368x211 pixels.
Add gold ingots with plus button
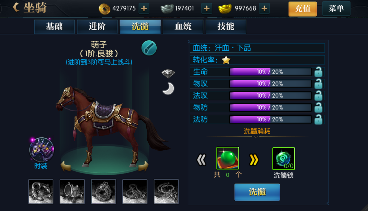click(264, 9)
